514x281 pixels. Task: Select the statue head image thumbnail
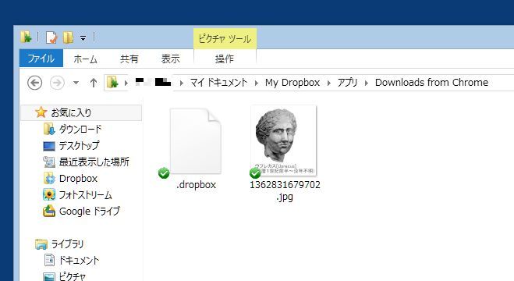coord(284,140)
